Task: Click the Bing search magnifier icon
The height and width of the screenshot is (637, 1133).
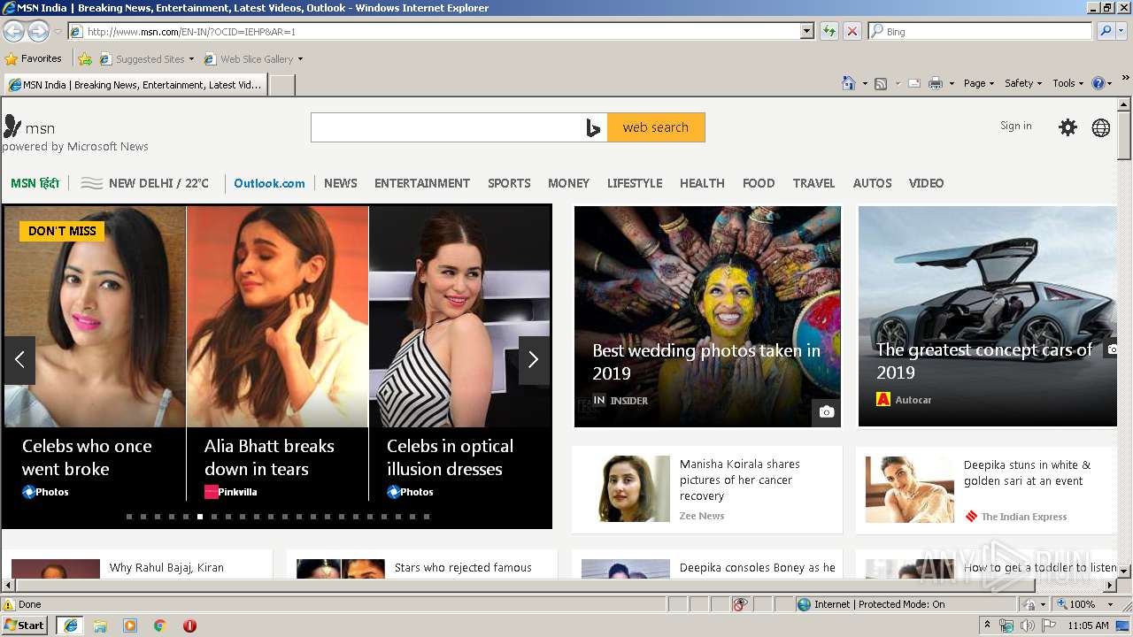Action: point(1105,31)
